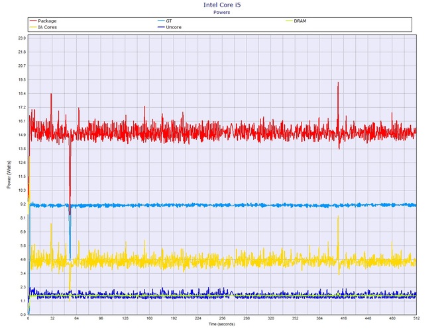This screenshot has height=332, width=444.
Task: Click the 5.8 y-axis value
Action: coord(23,246)
